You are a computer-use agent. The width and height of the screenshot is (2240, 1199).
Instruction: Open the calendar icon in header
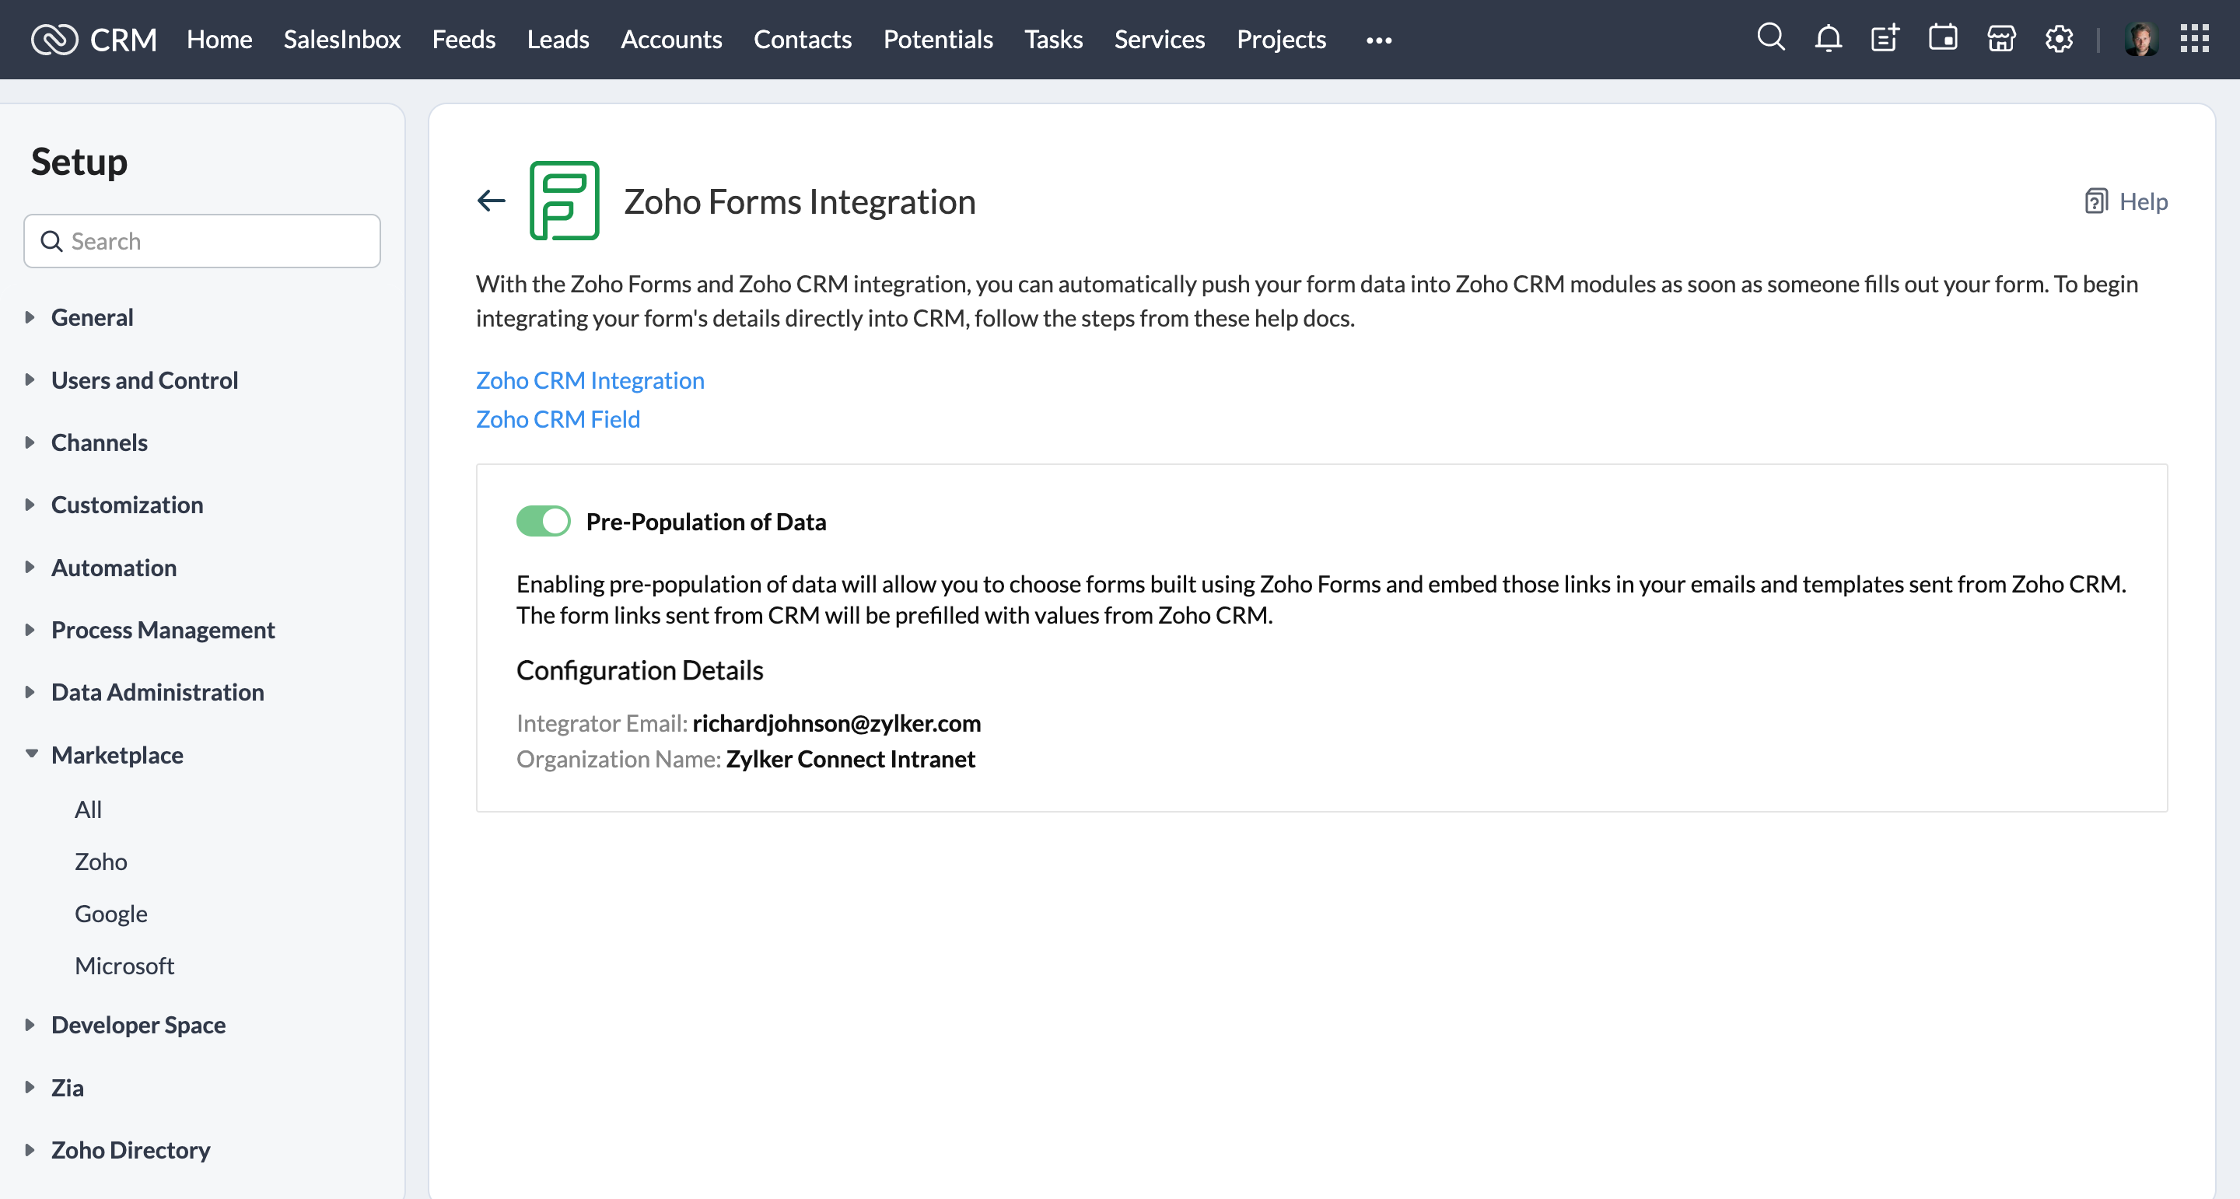pyautogui.click(x=1942, y=38)
